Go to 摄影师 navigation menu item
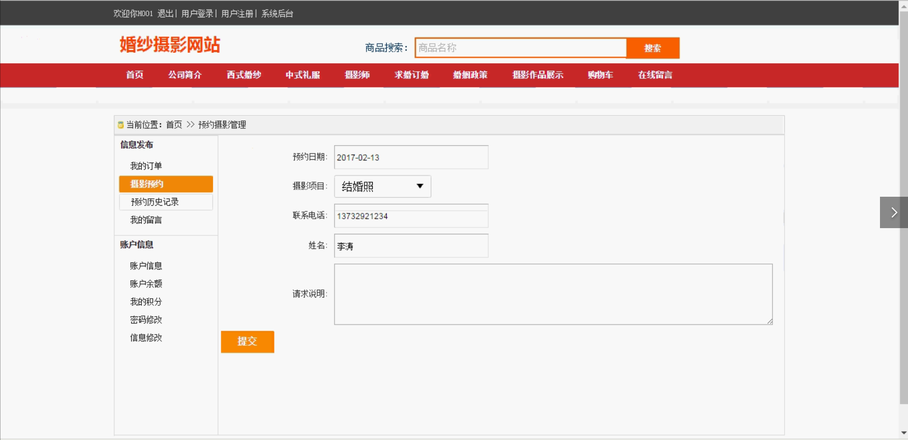The image size is (908, 440). click(357, 75)
